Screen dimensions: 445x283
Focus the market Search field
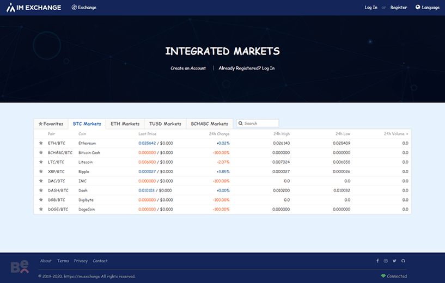pyautogui.click(x=258, y=124)
